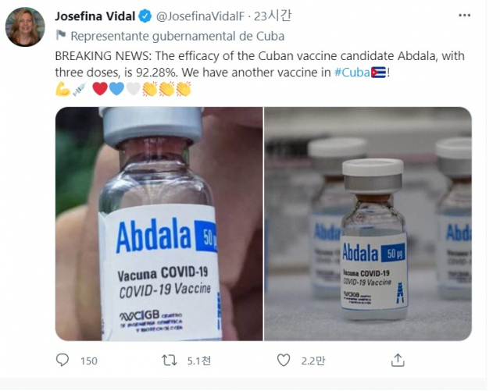Open Josefina Vidal's profile picture
The image size is (500, 391).
(x=25, y=27)
